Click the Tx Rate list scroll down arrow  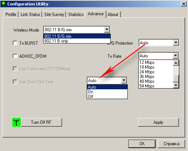176,85
